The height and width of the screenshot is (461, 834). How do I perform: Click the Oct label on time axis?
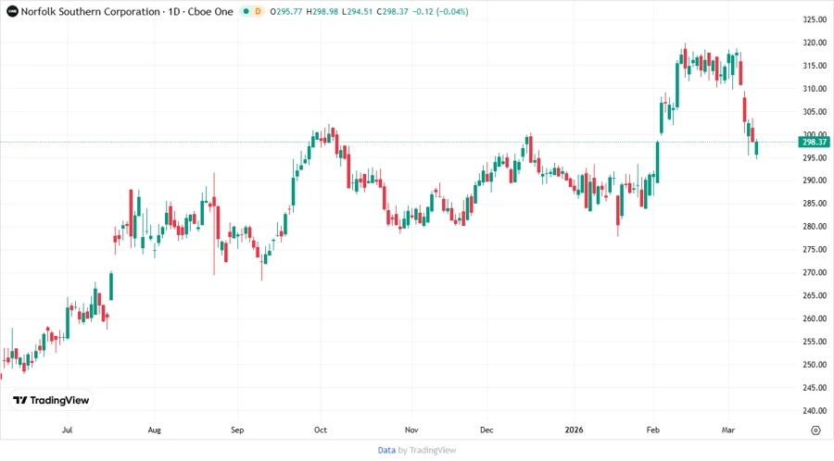point(321,430)
